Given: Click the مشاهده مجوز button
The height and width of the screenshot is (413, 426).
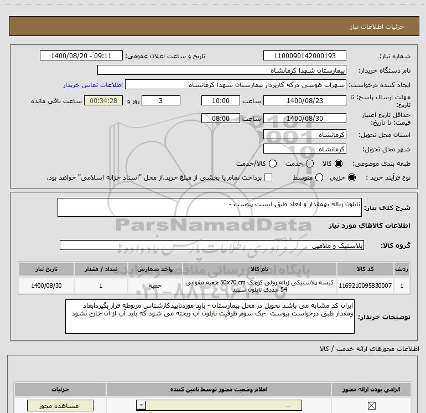Looking at the screenshot, I should 60,406.
